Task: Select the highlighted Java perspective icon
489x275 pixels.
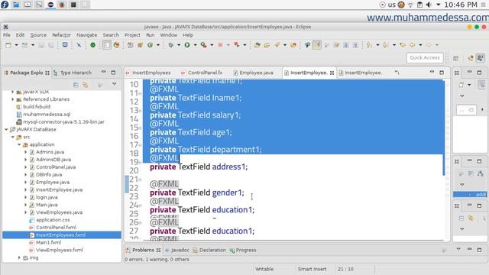Action: pos(481,58)
